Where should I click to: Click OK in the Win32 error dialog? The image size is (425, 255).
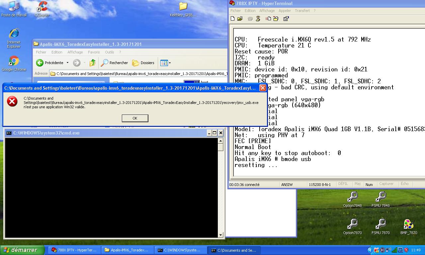(x=135, y=118)
